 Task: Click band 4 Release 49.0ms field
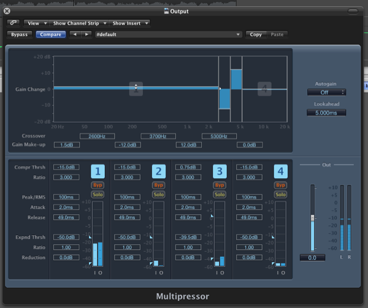pos(249,217)
